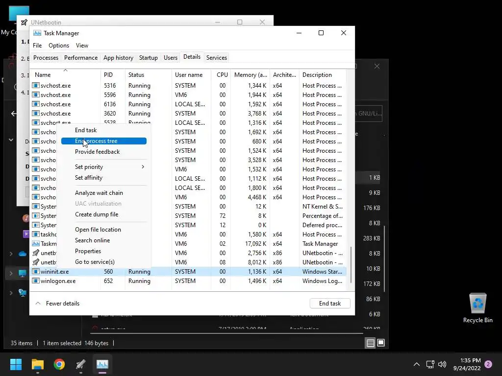Click the Percentage of... description cell
Screen dimensions: 502x376
(323, 216)
